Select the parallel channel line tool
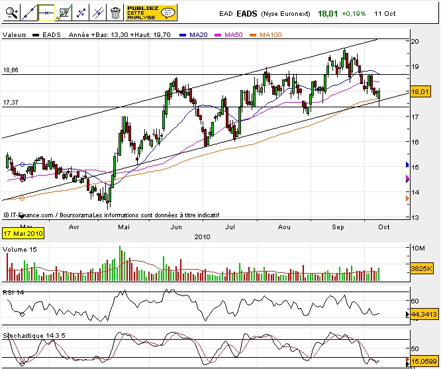 point(98,13)
